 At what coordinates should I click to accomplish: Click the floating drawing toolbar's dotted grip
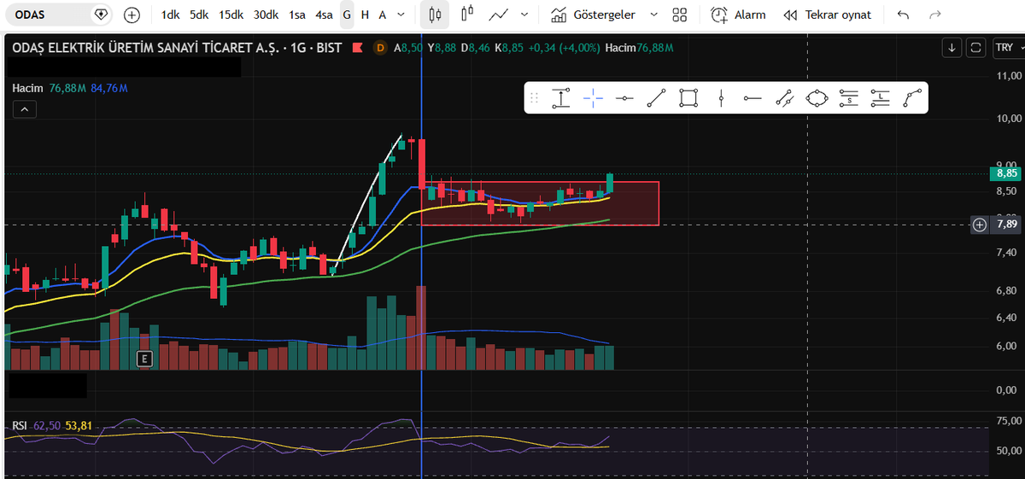(x=535, y=98)
